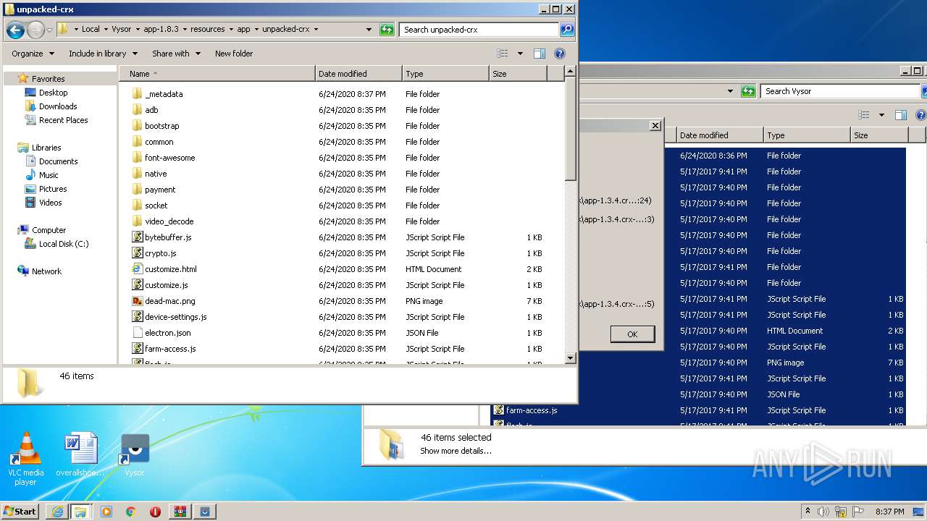Image resolution: width=927 pixels, height=521 pixels.
Task: Open Chrome from the taskbar
Action: [x=130, y=512]
